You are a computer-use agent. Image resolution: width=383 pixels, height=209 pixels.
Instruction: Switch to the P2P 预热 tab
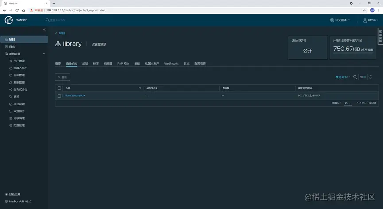tap(123, 64)
